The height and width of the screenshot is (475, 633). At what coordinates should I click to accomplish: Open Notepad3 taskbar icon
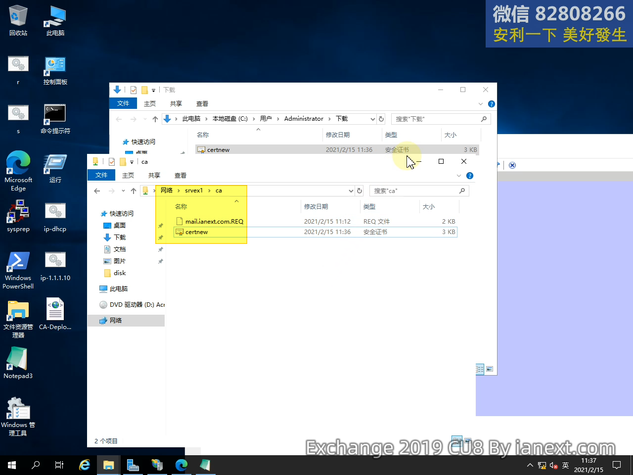pos(205,465)
